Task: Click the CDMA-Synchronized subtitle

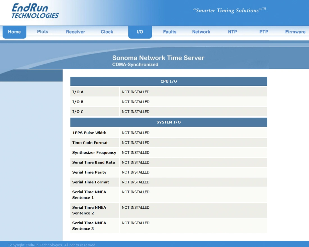Action: [135, 64]
